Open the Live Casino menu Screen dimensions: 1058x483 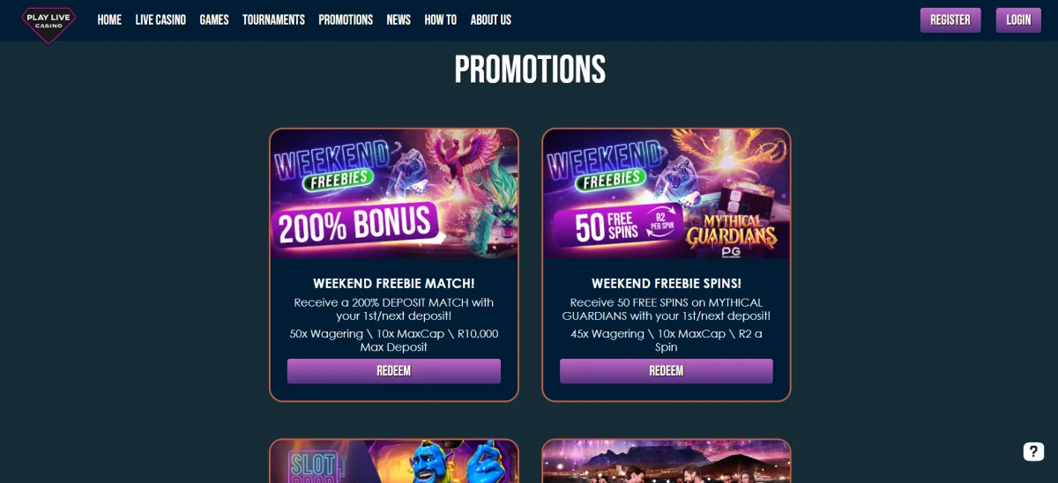[x=160, y=19]
